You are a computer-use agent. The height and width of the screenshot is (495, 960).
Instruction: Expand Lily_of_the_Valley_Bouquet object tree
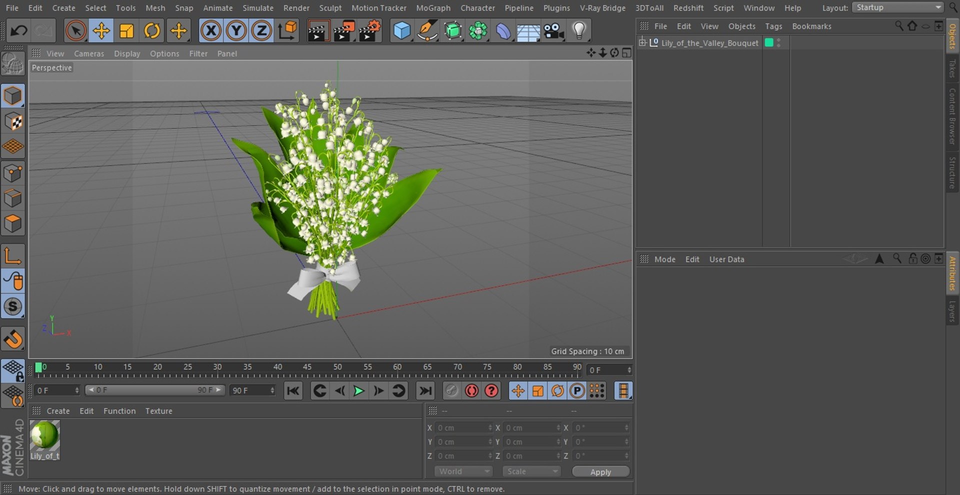coord(642,42)
